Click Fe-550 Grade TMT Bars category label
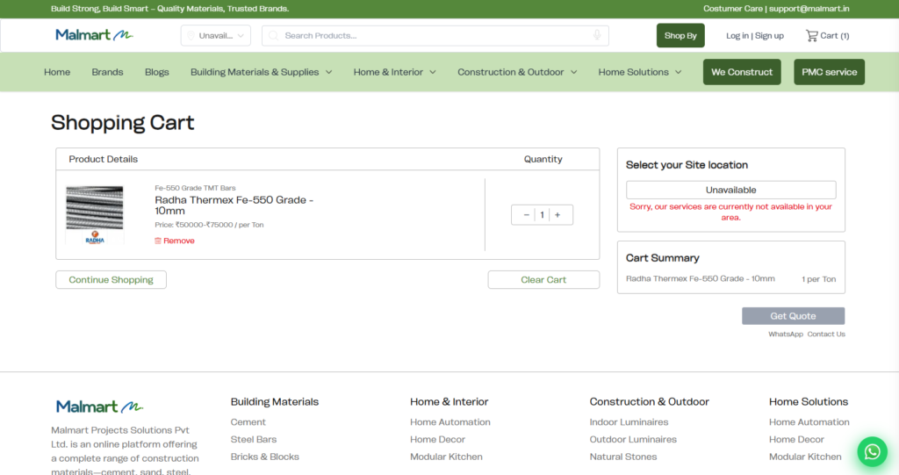The height and width of the screenshot is (475, 899). pos(195,188)
